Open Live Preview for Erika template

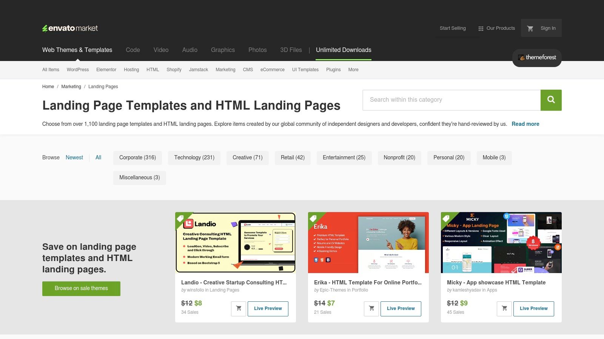401,308
